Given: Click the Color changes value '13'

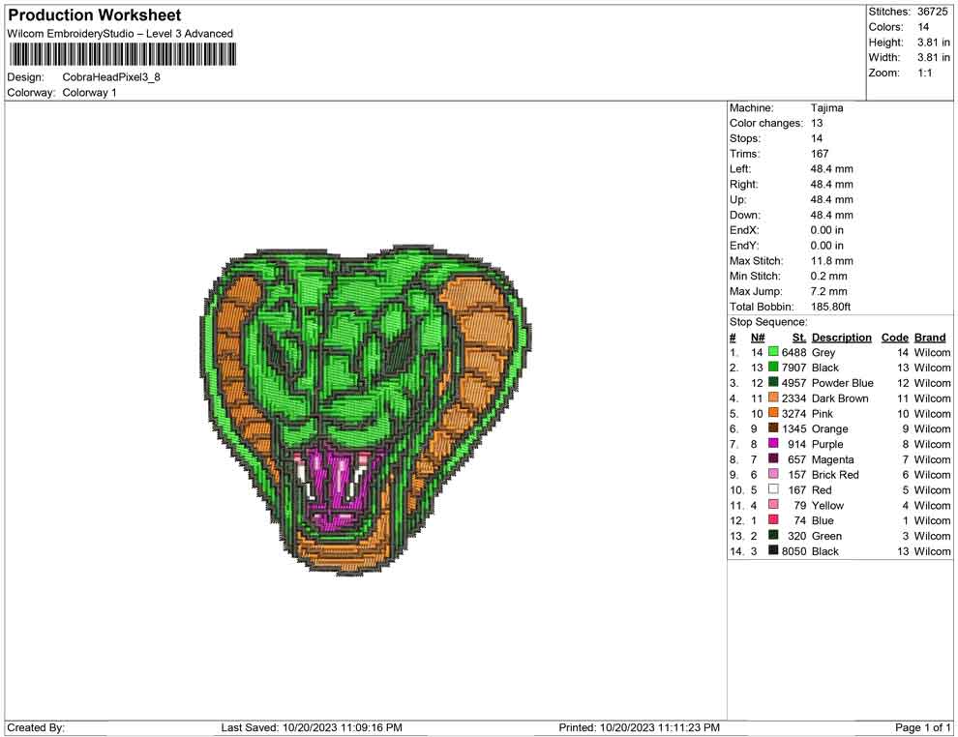Looking at the screenshot, I should pos(817,124).
